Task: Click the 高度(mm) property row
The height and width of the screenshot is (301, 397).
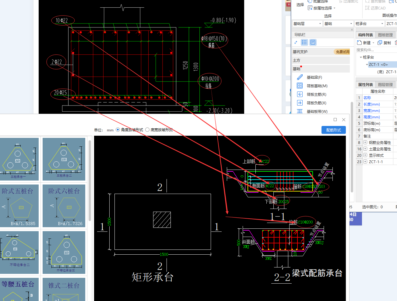Action: click(x=376, y=117)
